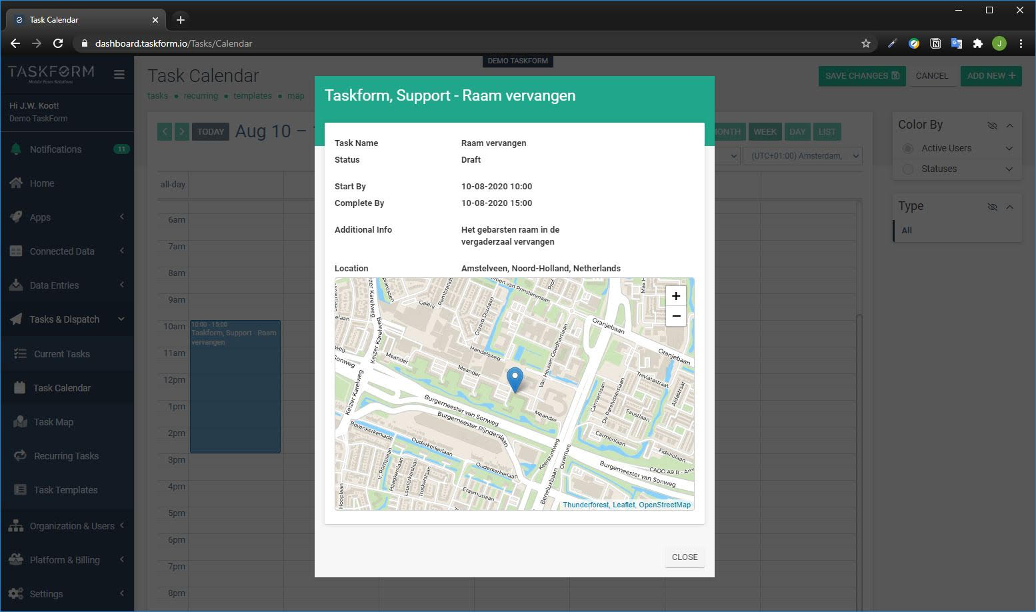Reload the page in the browser
The width and height of the screenshot is (1036, 612).
(58, 43)
